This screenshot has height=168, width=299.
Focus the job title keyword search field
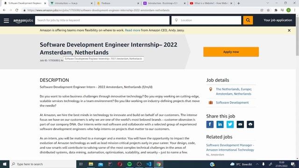pyautogui.click(x=102, y=20)
